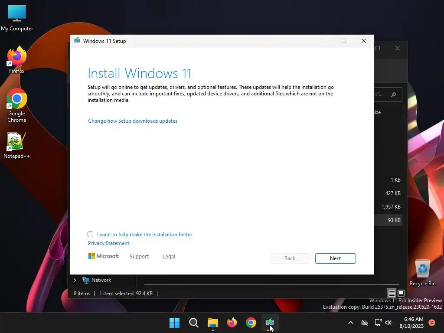Select Windows 11 Setup taskbar icon
Viewport: 444px width, 333px height.
(270, 323)
